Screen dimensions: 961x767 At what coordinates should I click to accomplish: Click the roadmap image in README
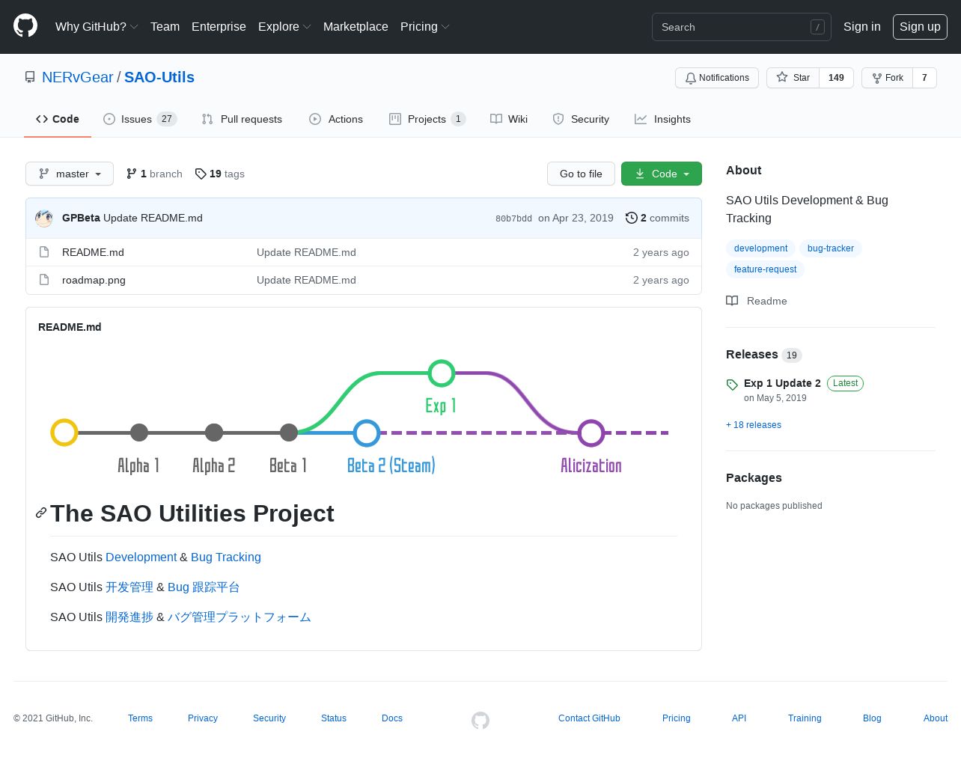(x=364, y=418)
